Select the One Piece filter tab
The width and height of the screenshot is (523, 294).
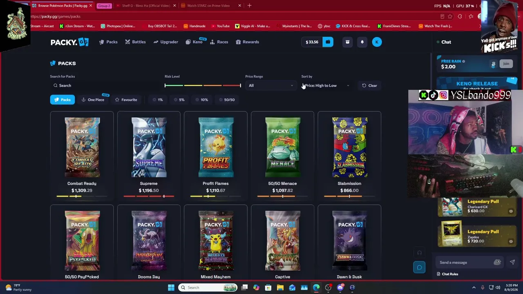pyautogui.click(x=93, y=100)
